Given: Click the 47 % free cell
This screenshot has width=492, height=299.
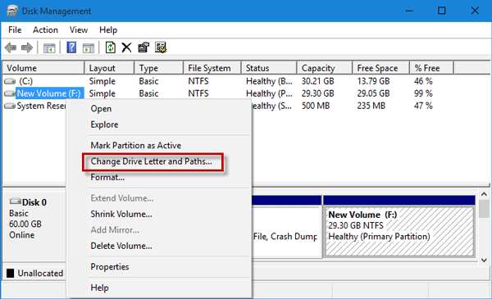Looking at the screenshot, I should (x=423, y=106).
